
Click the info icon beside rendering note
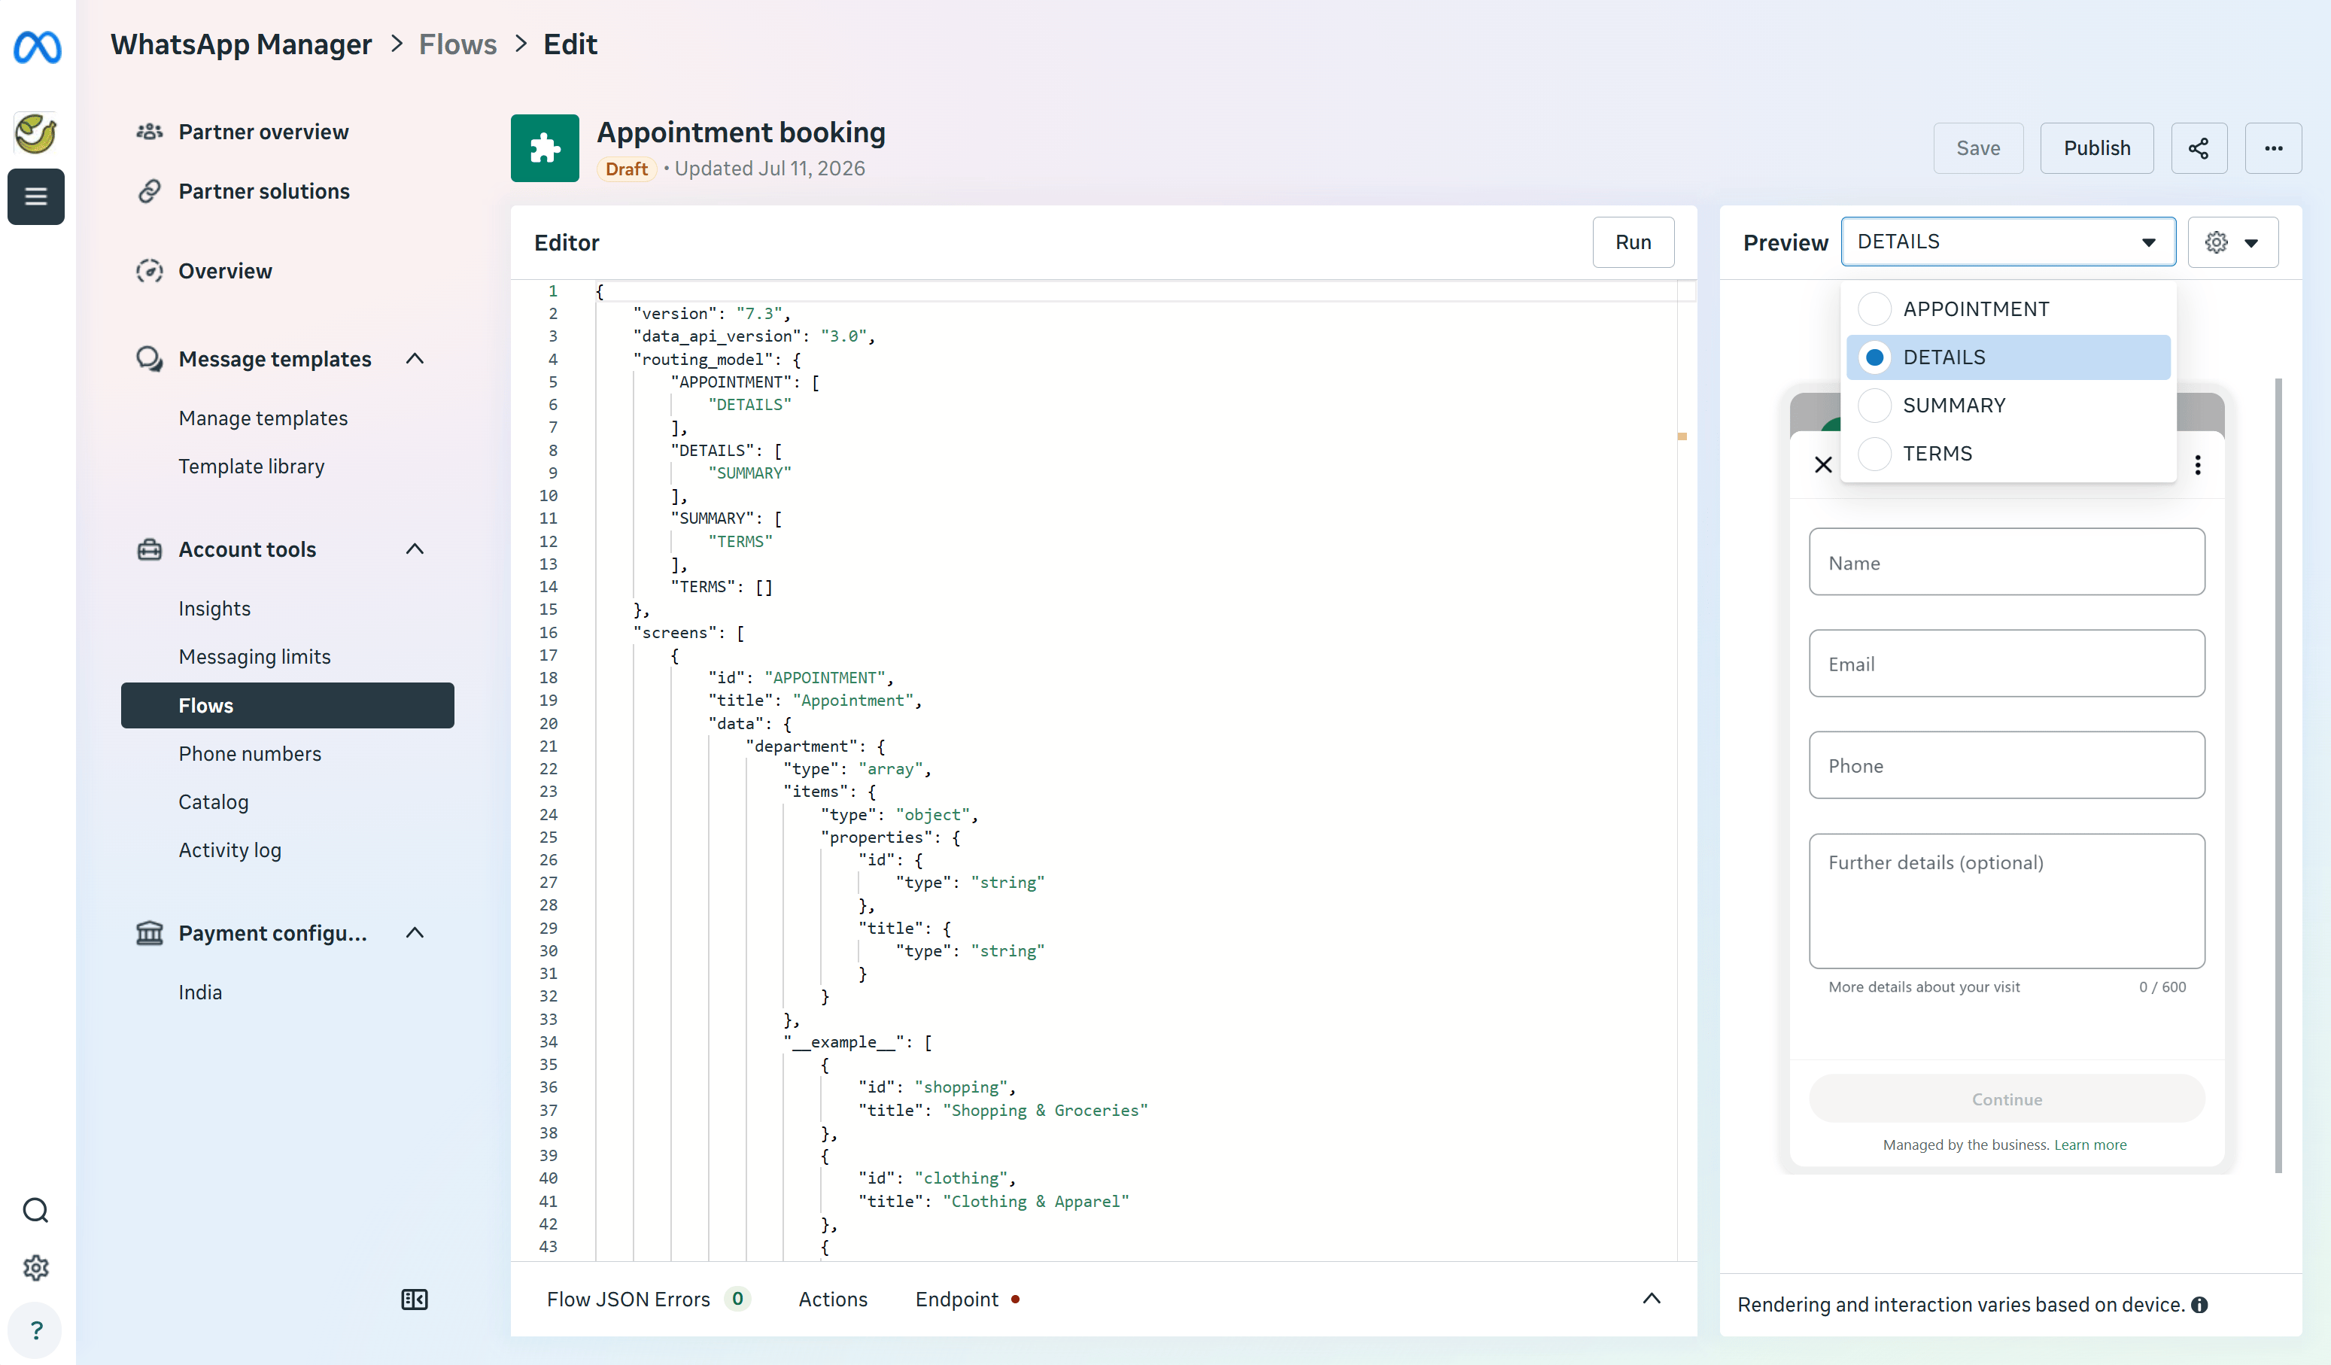click(2199, 1305)
